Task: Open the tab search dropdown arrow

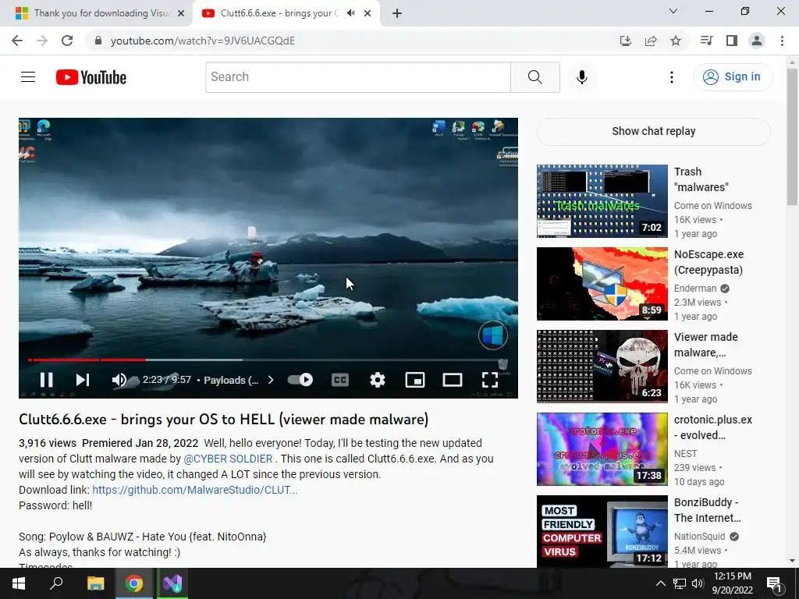Action: (673, 11)
